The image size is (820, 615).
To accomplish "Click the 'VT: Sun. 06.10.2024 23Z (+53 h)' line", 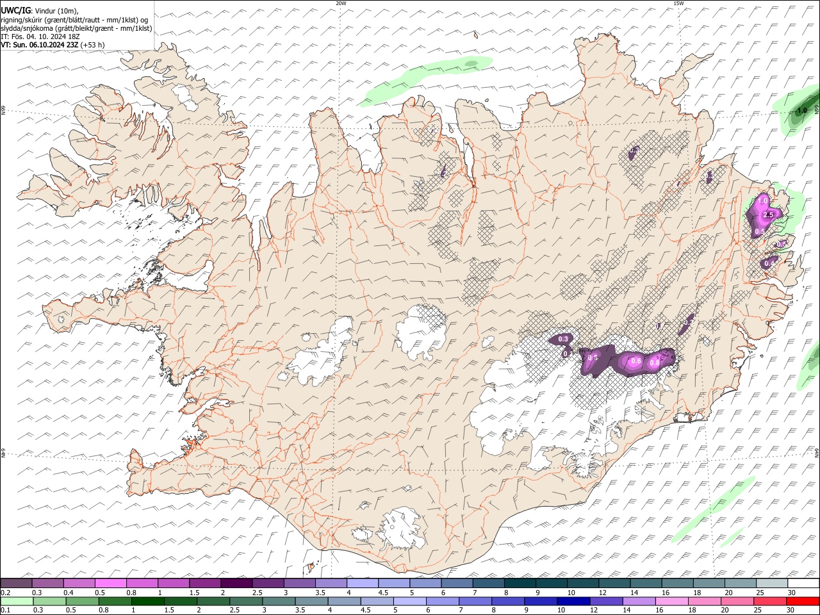I will 53,45.
